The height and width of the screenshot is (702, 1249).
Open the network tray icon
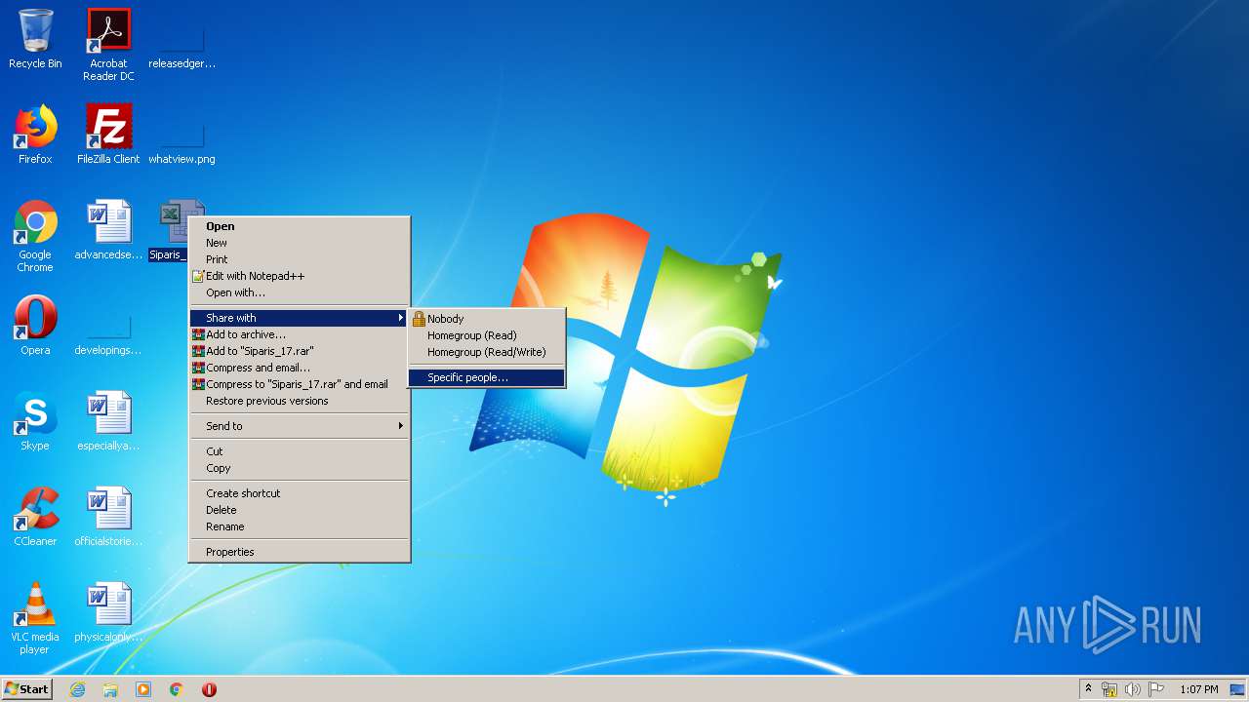coord(1109,689)
